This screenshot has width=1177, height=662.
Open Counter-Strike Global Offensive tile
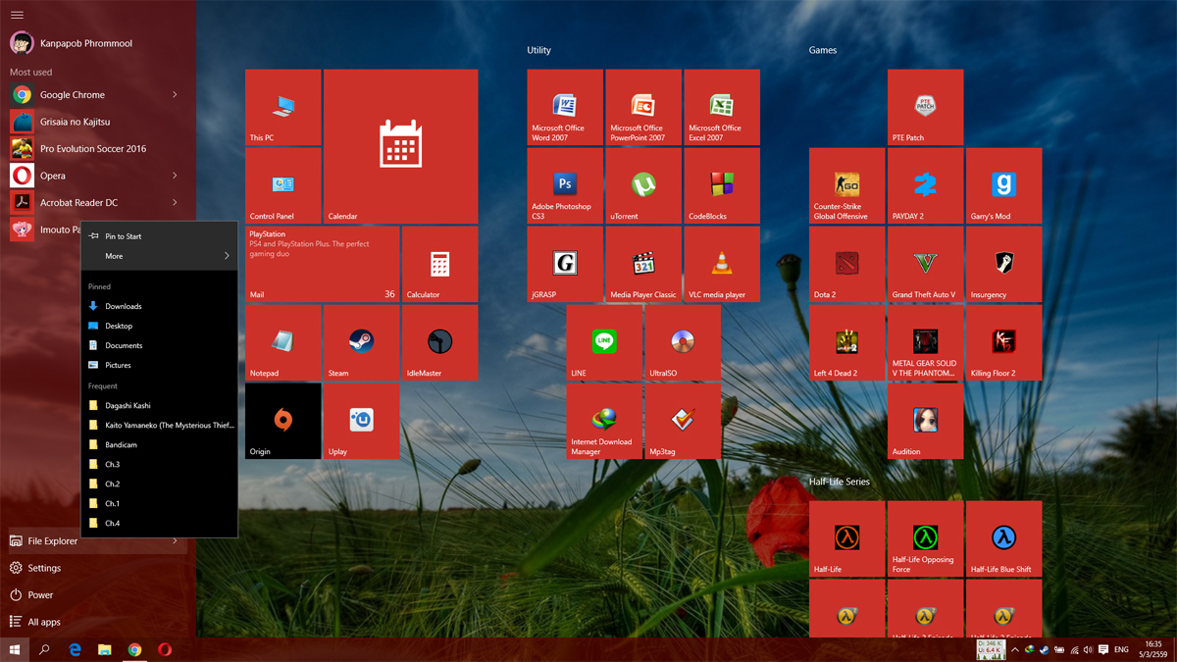(x=846, y=185)
